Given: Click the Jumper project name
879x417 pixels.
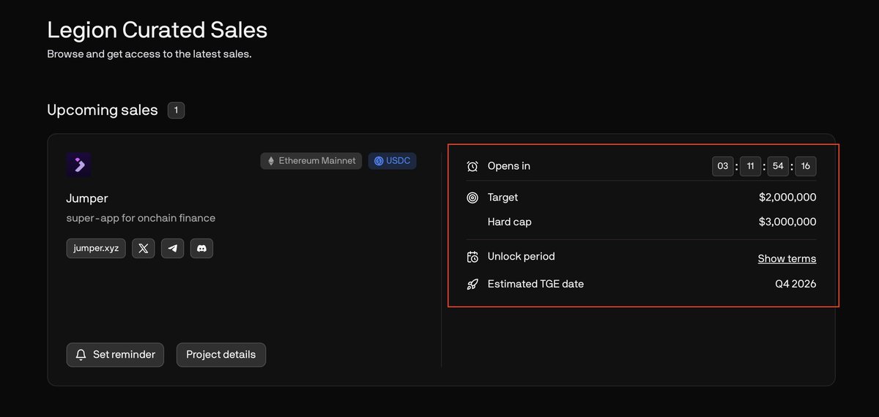Looking at the screenshot, I should pos(87,198).
